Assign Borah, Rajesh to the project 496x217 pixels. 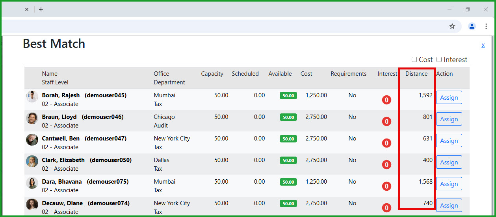449,97
